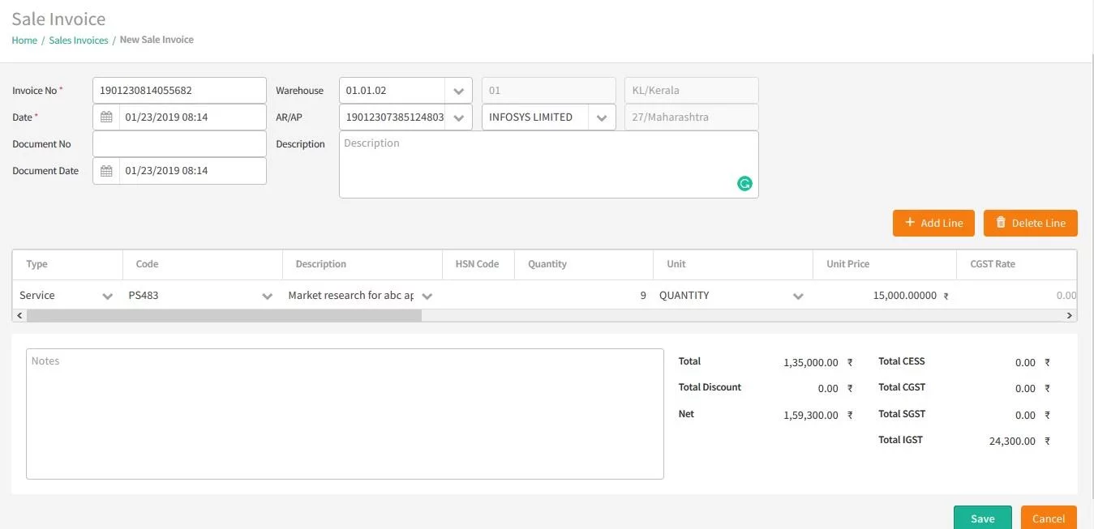1094x529 pixels.
Task: Click inside the Invoice No input field
Action: click(x=178, y=90)
